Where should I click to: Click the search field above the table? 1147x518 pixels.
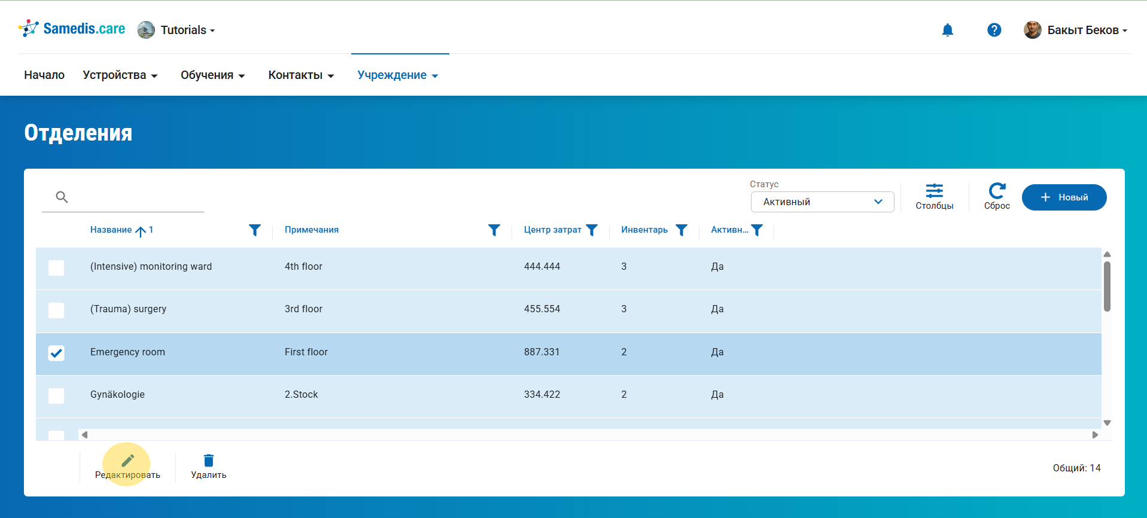135,197
